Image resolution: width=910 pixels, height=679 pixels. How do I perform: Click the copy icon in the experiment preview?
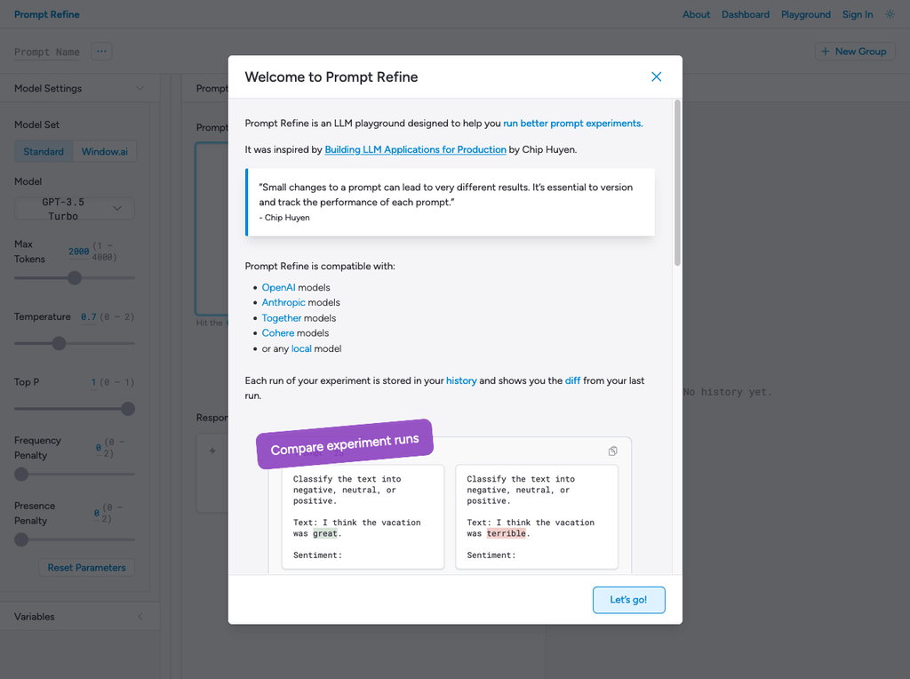pyautogui.click(x=612, y=451)
